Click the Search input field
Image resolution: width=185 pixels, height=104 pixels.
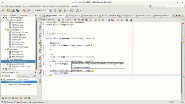point(169,6)
